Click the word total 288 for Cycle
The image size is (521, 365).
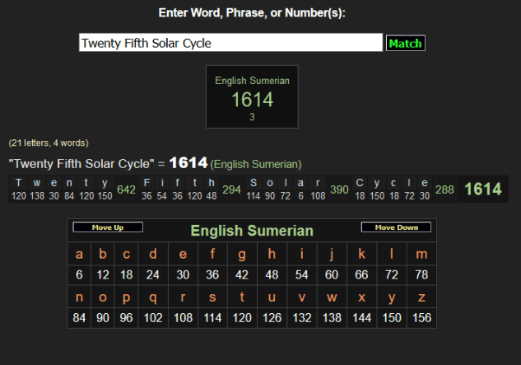pyautogui.click(x=444, y=190)
